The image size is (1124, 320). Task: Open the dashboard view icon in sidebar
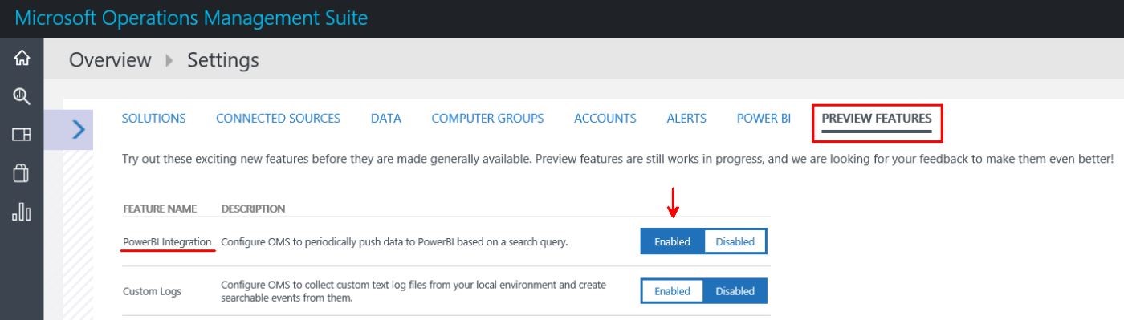tap(22, 135)
